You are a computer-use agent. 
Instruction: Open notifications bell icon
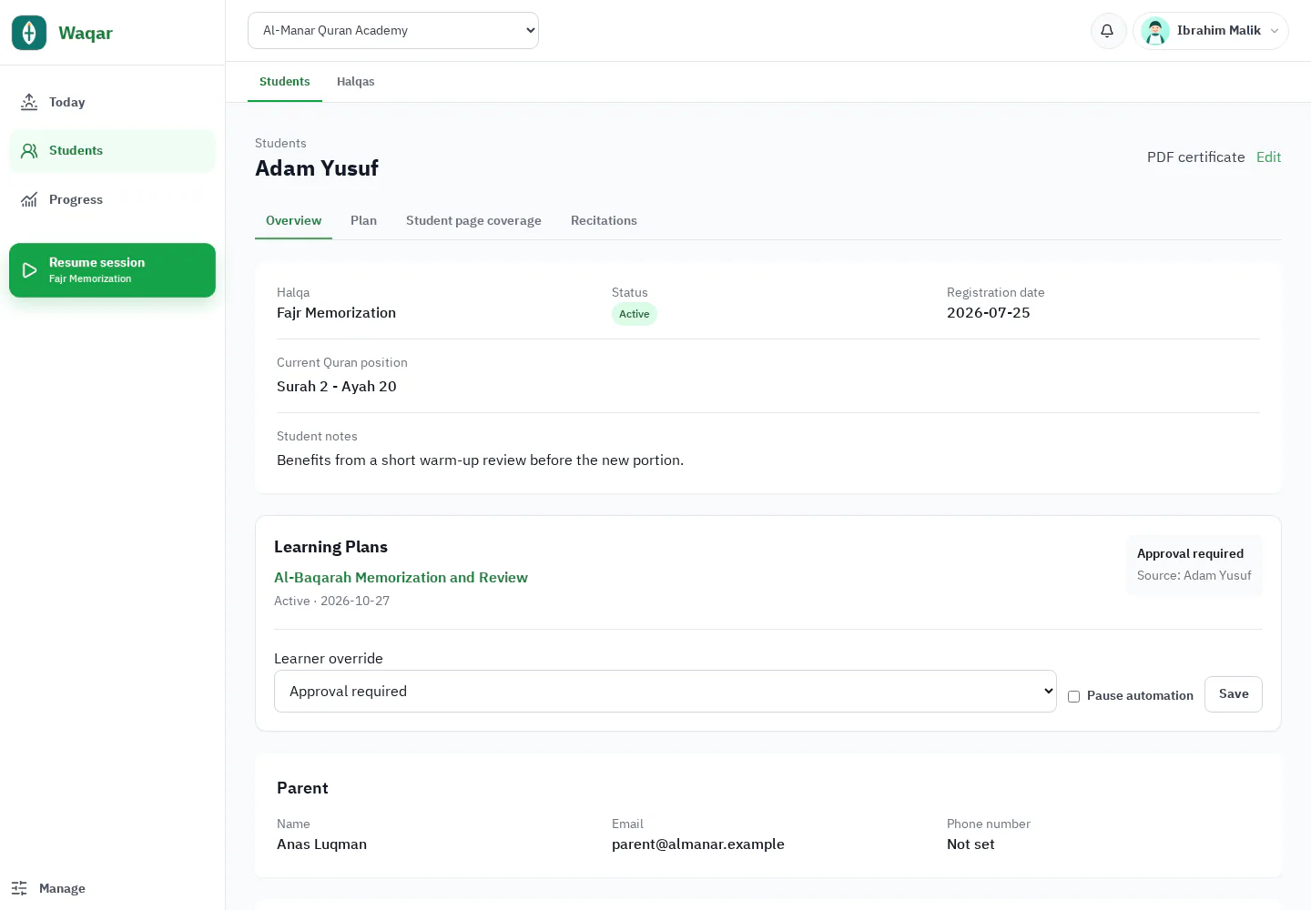tap(1108, 31)
